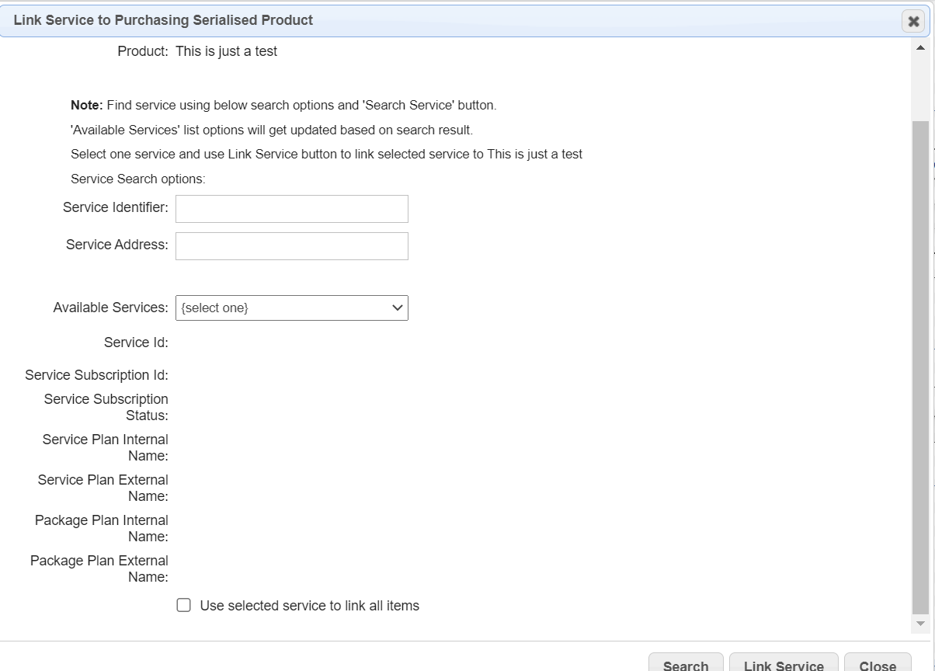Click the 'Link Service to Purchasing Serialised Product' title
935x671 pixels.
(x=163, y=20)
